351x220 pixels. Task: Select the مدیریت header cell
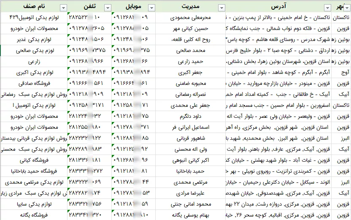point(191,6)
